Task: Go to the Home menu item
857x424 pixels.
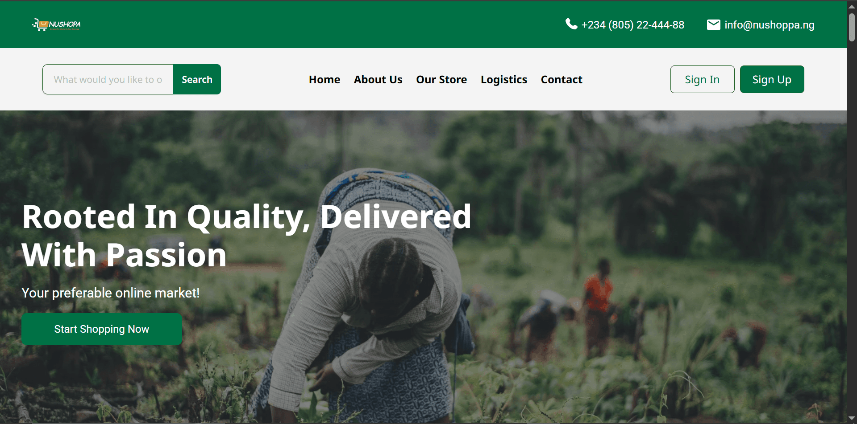Action: (324, 80)
